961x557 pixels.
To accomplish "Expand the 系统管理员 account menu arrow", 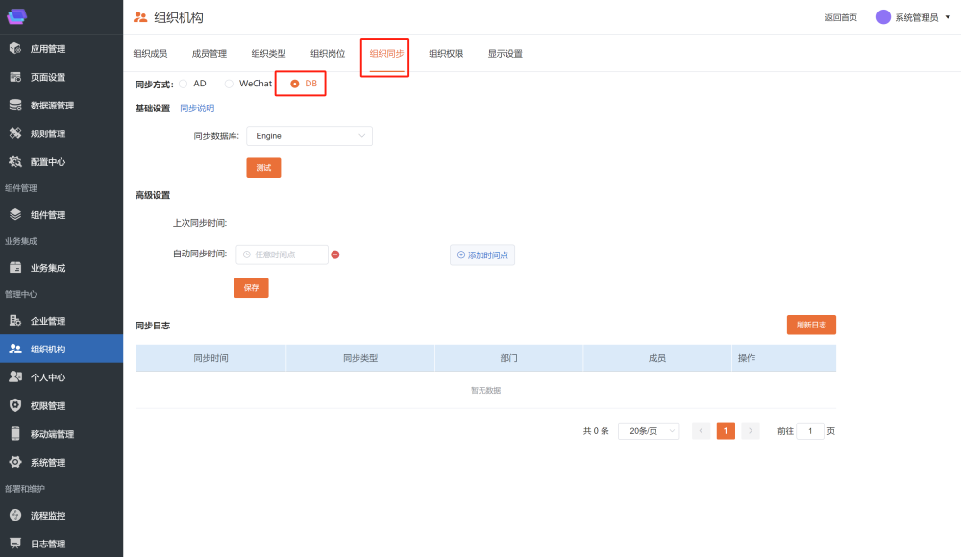I will [x=948, y=17].
